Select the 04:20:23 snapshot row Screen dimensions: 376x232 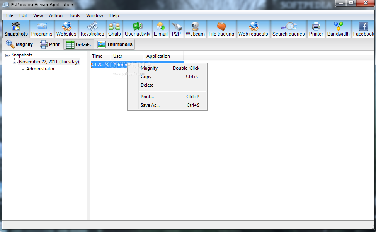pos(137,65)
